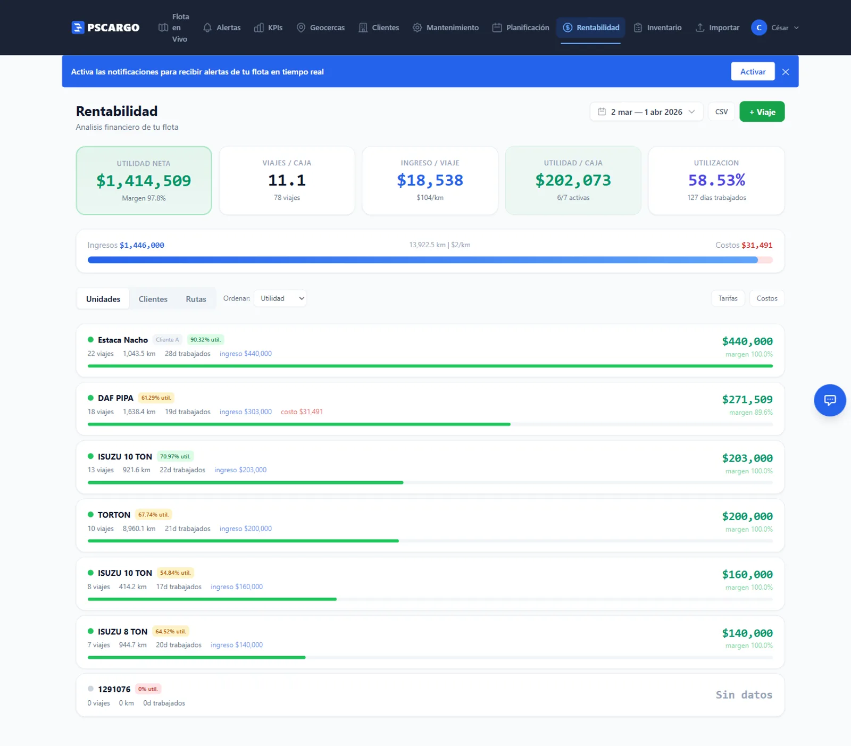The width and height of the screenshot is (851, 746).
Task: Click the green + Viaje button
Action: 762,112
